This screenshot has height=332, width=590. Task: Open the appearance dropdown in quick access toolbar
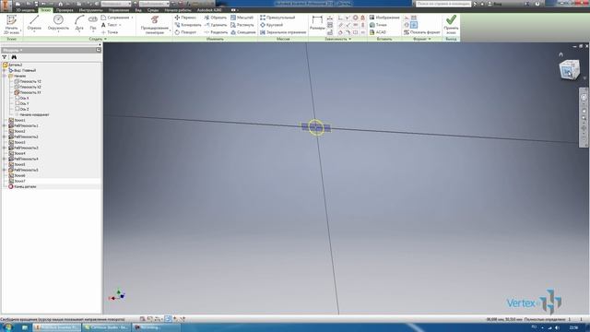[x=154, y=4]
